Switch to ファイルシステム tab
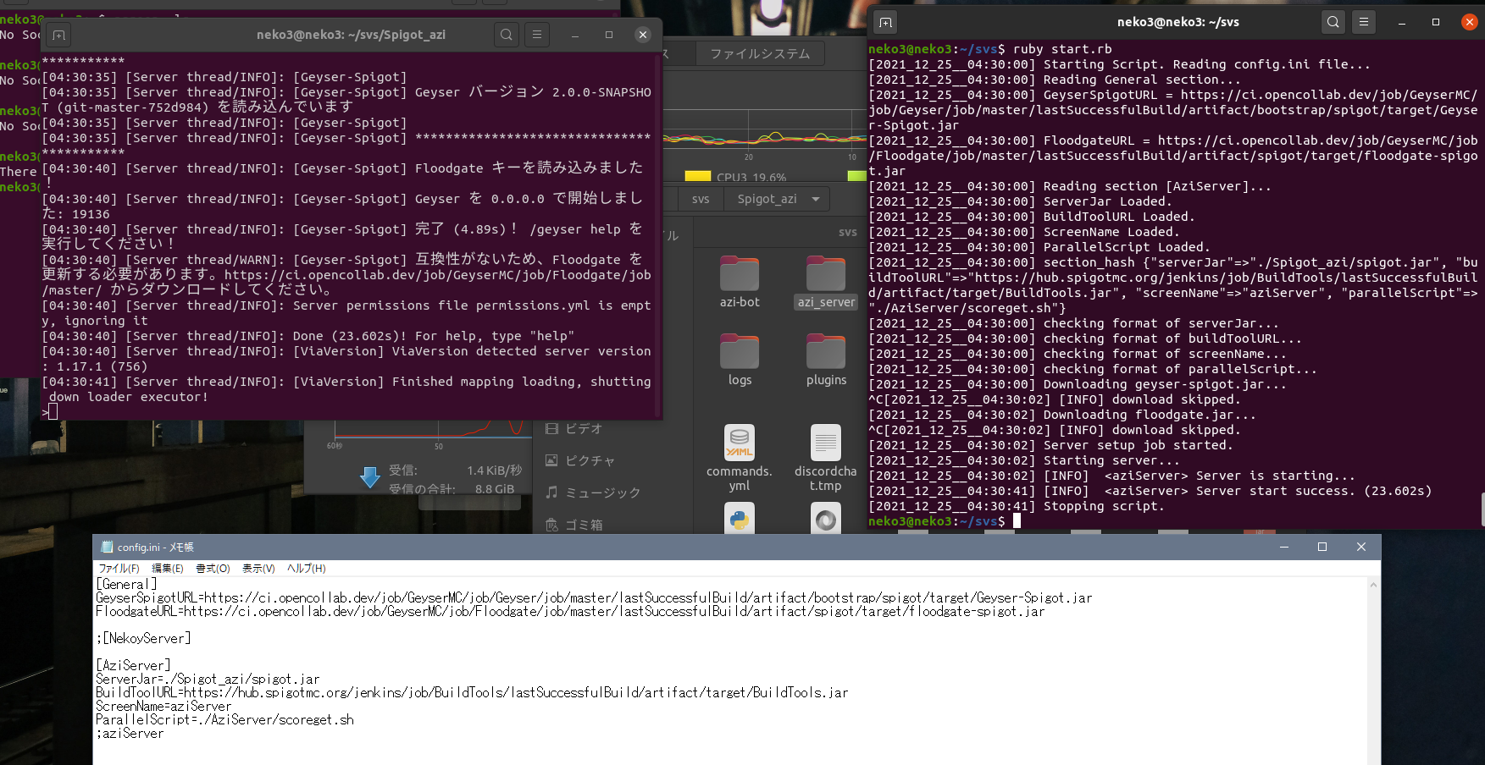The width and height of the screenshot is (1485, 765). [x=760, y=53]
